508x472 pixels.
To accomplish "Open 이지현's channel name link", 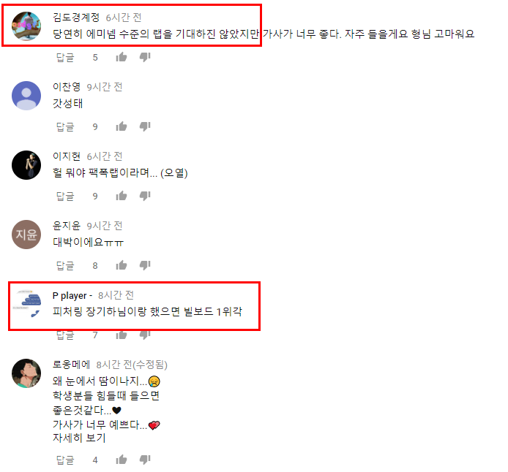I will (x=67, y=156).
